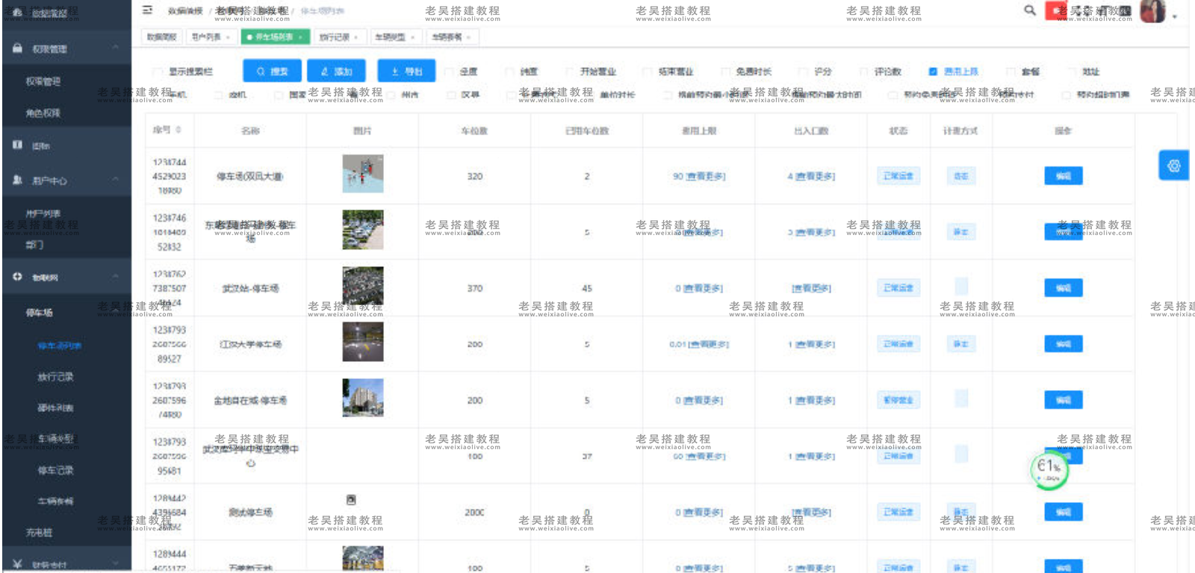Click the status tag in 金地自在城-停车场 row
The height and width of the screenshot is (573, 1195).
click(898, 400)
